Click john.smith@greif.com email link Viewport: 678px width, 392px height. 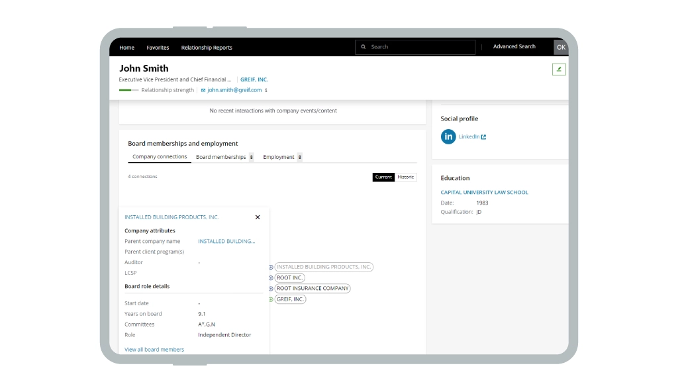pos(234,90)
